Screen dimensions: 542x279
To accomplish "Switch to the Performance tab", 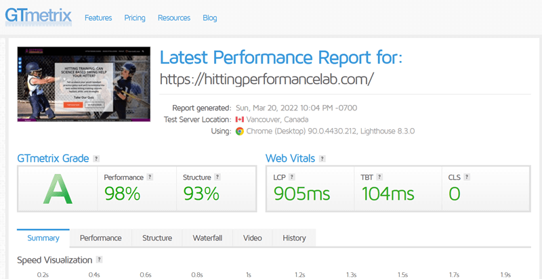I will coord(100,238).
